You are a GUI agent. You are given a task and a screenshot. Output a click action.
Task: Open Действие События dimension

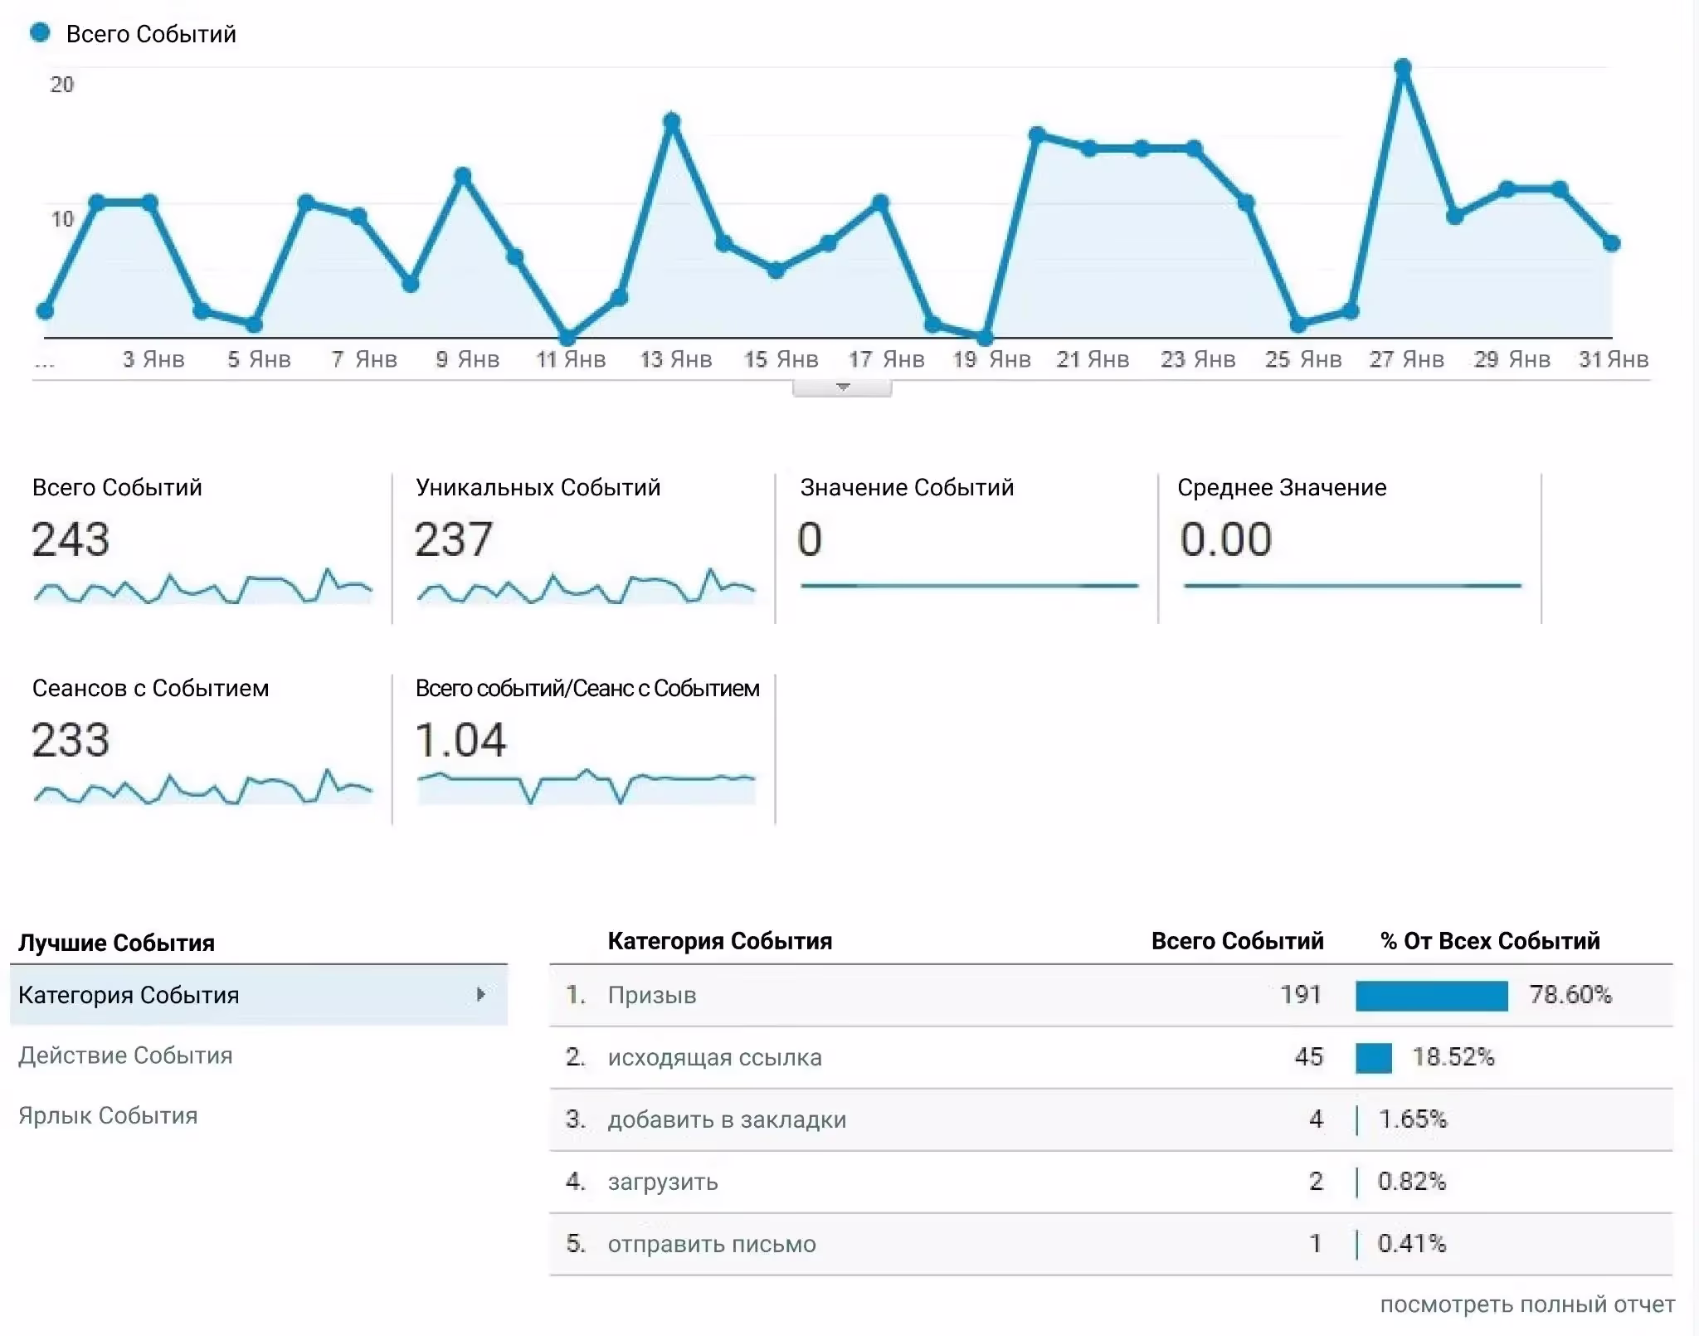[x=125, y=1056]
